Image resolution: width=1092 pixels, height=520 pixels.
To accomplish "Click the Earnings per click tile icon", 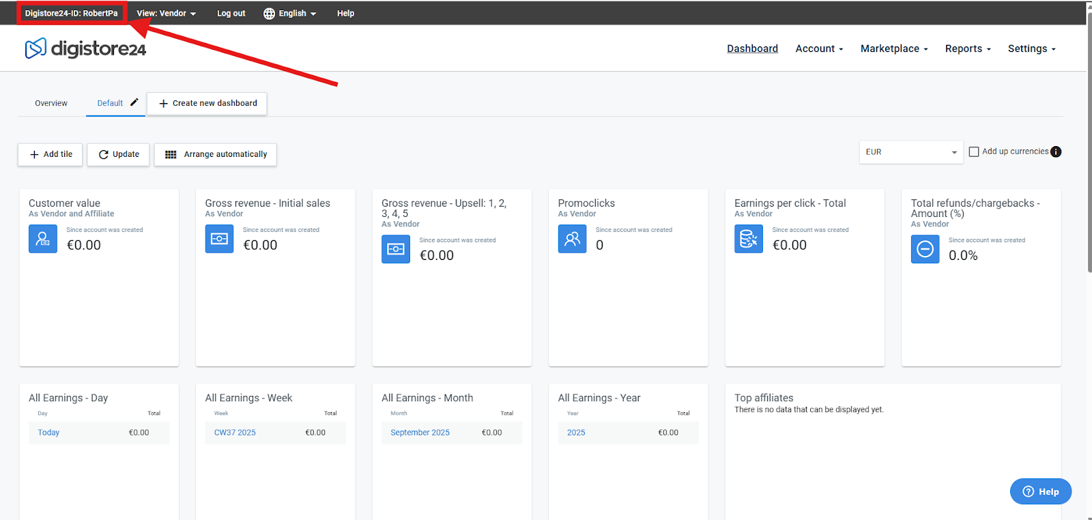I will click(x=749, y=239).
